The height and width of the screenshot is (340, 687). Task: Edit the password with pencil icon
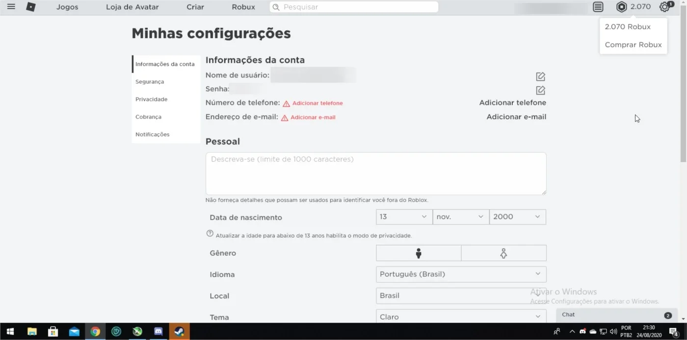(540, 90)
